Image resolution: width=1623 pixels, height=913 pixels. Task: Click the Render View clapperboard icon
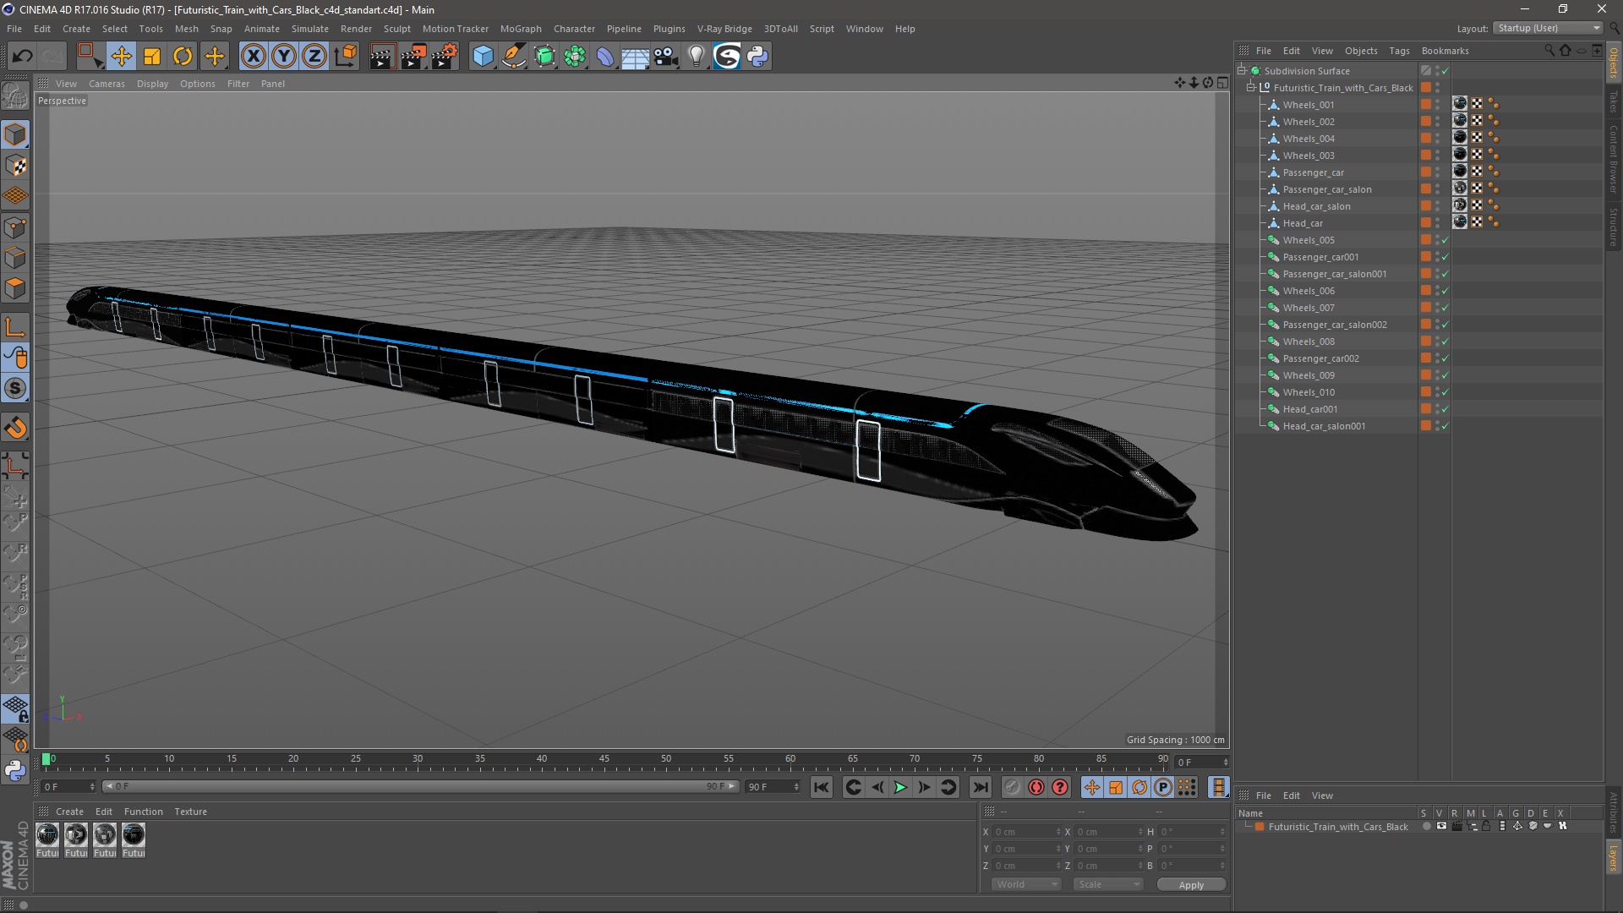tap(382, 56)
